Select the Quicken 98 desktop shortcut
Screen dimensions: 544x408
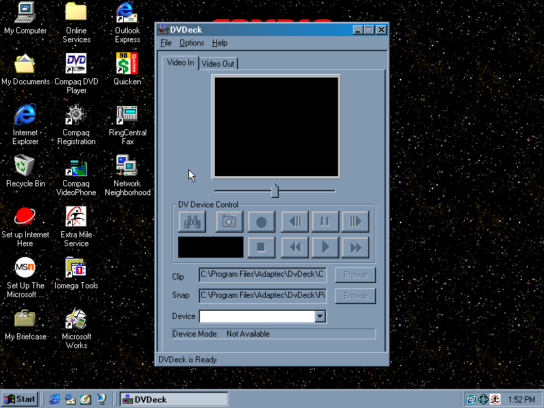coord(127,69)
